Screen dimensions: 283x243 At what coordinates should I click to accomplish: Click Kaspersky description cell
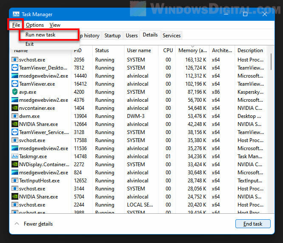coord(250,92)
